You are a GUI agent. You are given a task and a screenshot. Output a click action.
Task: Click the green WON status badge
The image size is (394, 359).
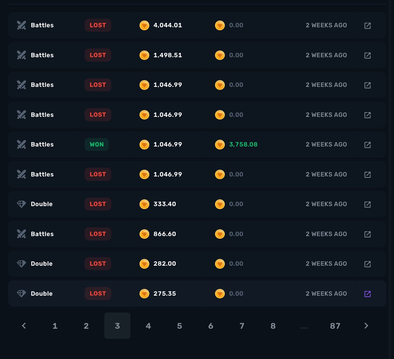pos(97,144)
